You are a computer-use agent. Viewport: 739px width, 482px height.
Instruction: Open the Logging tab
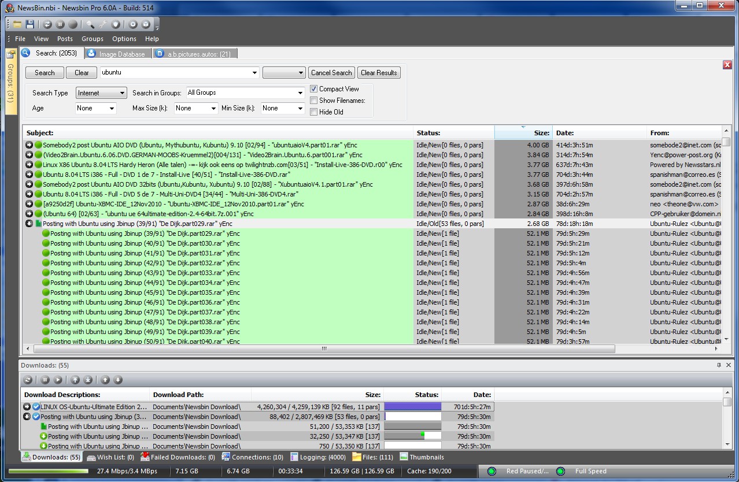click(x=318, y=457)
